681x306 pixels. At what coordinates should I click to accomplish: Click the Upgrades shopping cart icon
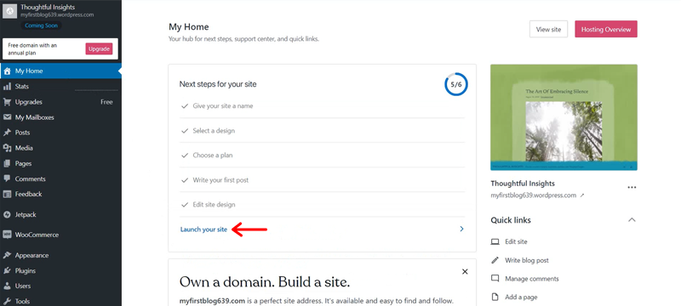[7, 102]
